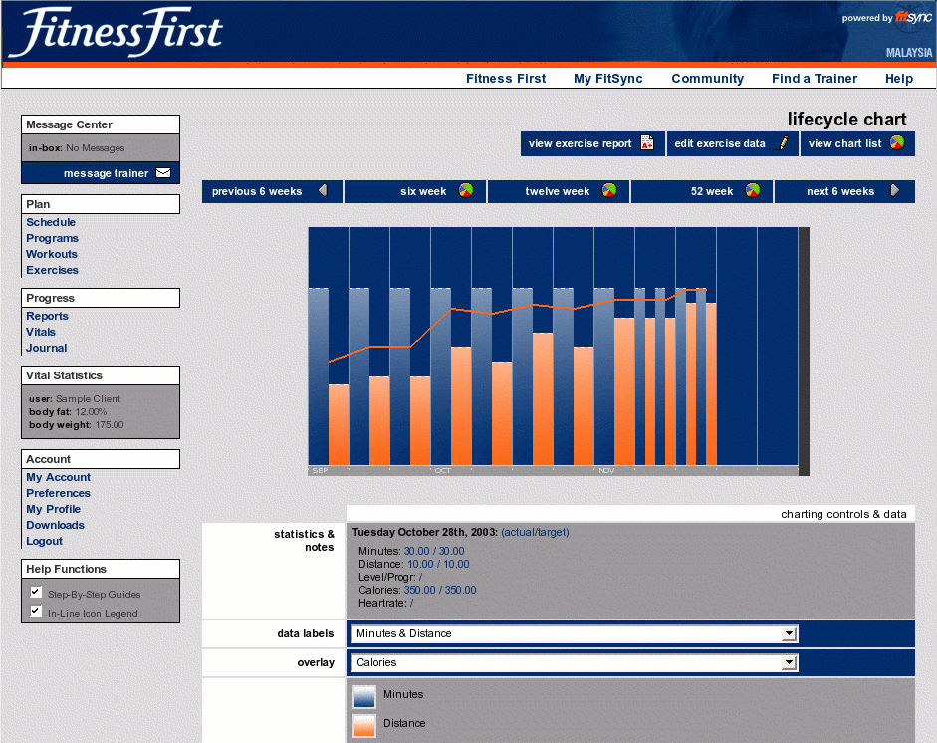This screenshot has height=743, width=937.
Task: Click the pie chart icon beside view chart list
Action: [x=897, y=142]
